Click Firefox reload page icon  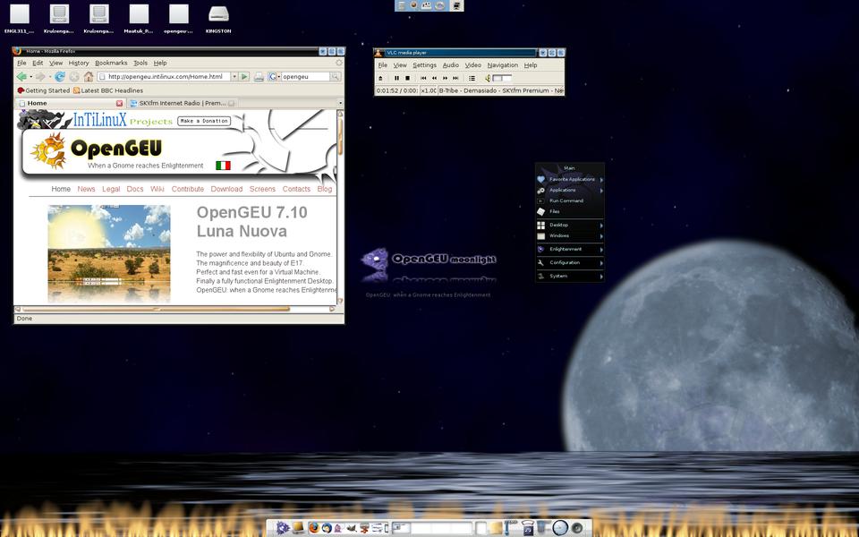click(x=60, y=77)
